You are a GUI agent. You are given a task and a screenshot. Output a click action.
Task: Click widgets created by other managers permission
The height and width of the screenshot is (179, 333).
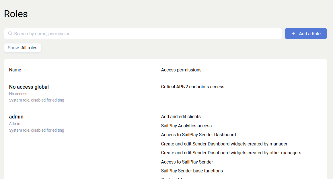pyautogui.click(x=231, y=153)
